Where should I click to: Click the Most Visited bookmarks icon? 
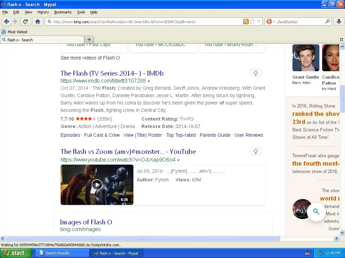pos(3,32)
